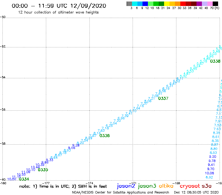This screenshot has height=195, width=222.
Task: Click the pink legend color block
Action: (x=210, y=4)
